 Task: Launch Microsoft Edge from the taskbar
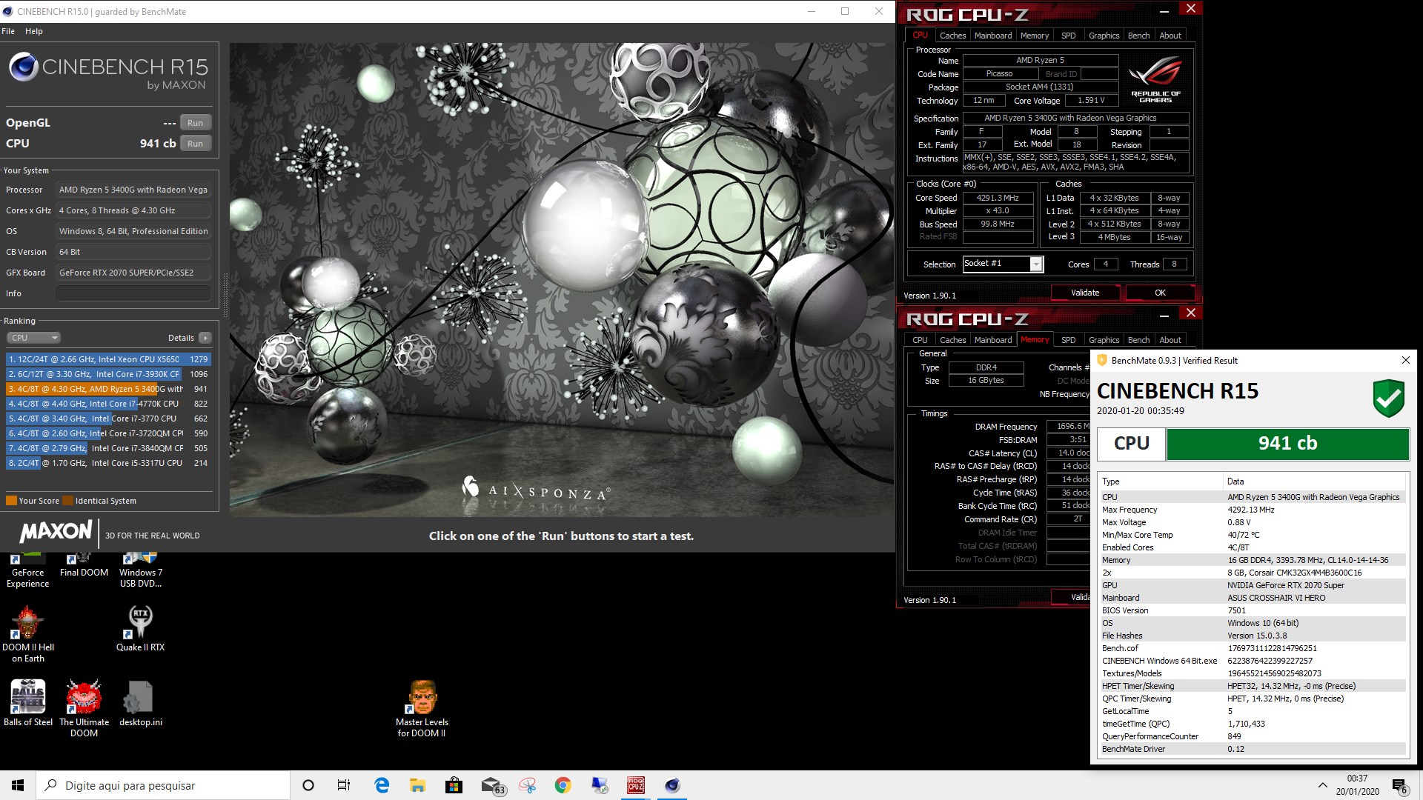[x=382, y=785]
